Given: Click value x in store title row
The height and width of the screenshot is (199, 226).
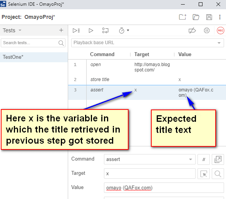Looking at the screenshot, I should tap(179, 80).
